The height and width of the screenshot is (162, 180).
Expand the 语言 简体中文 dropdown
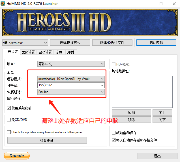[x=71, y=64]
